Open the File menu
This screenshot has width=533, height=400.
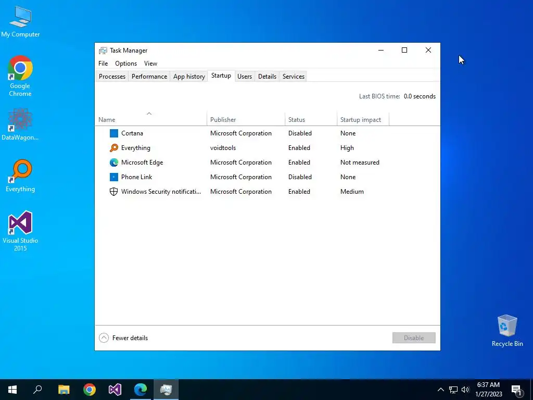[x=103, y=64]
